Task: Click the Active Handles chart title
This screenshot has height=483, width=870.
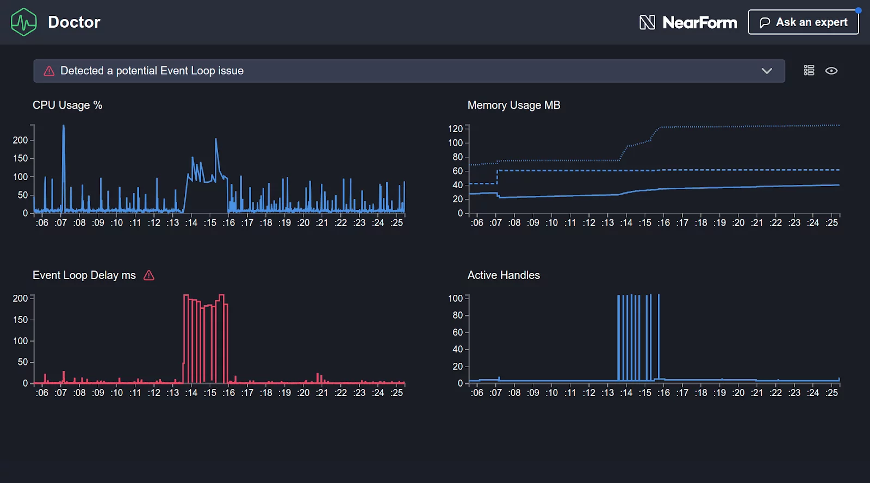Action: coord(504,275)
